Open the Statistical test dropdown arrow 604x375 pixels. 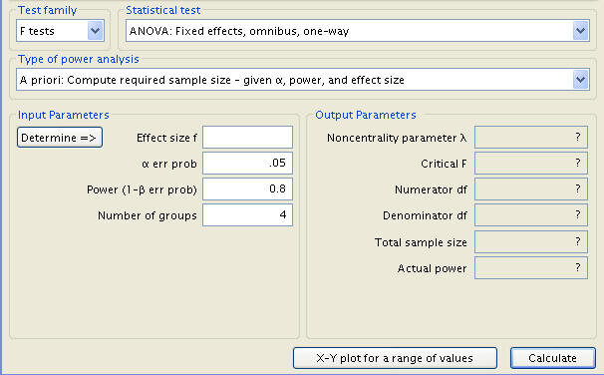(x=581, y=31)
